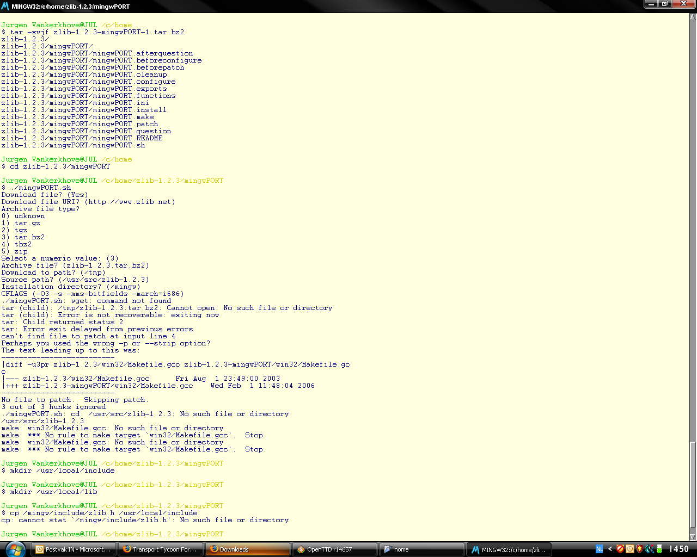This screenshot has height=557, width=697.
Task: Click the orange clock tray icon
Action: [629, 549]
